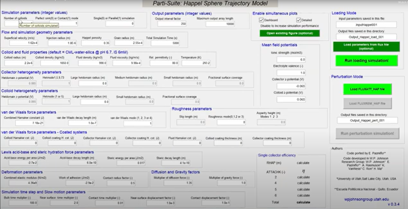This screenshot has height=209, width=408.
Task: Select the Acid-base energy per area field
Action: click(23, 163)
